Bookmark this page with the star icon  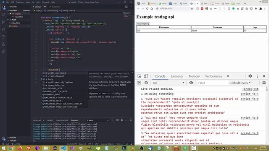point(192,8)
